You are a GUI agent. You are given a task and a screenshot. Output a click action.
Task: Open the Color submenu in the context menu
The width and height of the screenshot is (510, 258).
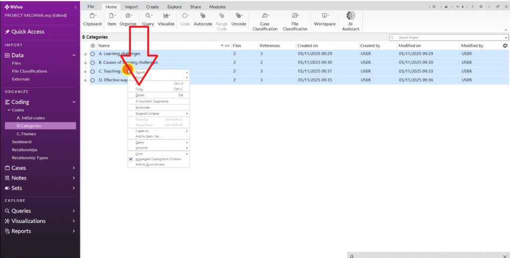coord(139,154)
